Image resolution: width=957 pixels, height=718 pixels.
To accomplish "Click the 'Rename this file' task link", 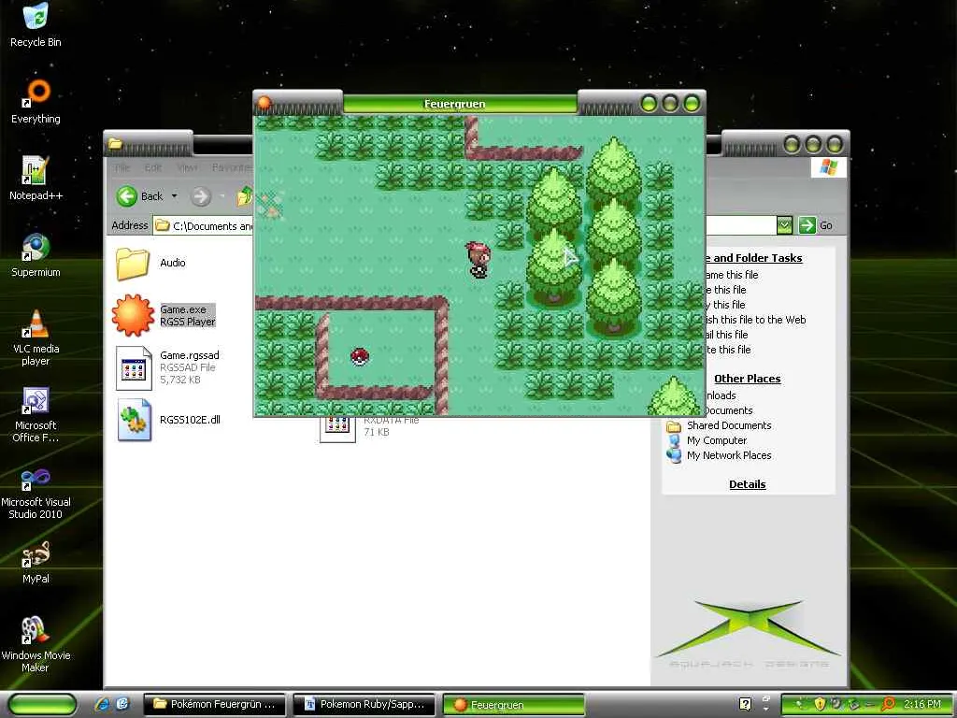I will point(732,275).
